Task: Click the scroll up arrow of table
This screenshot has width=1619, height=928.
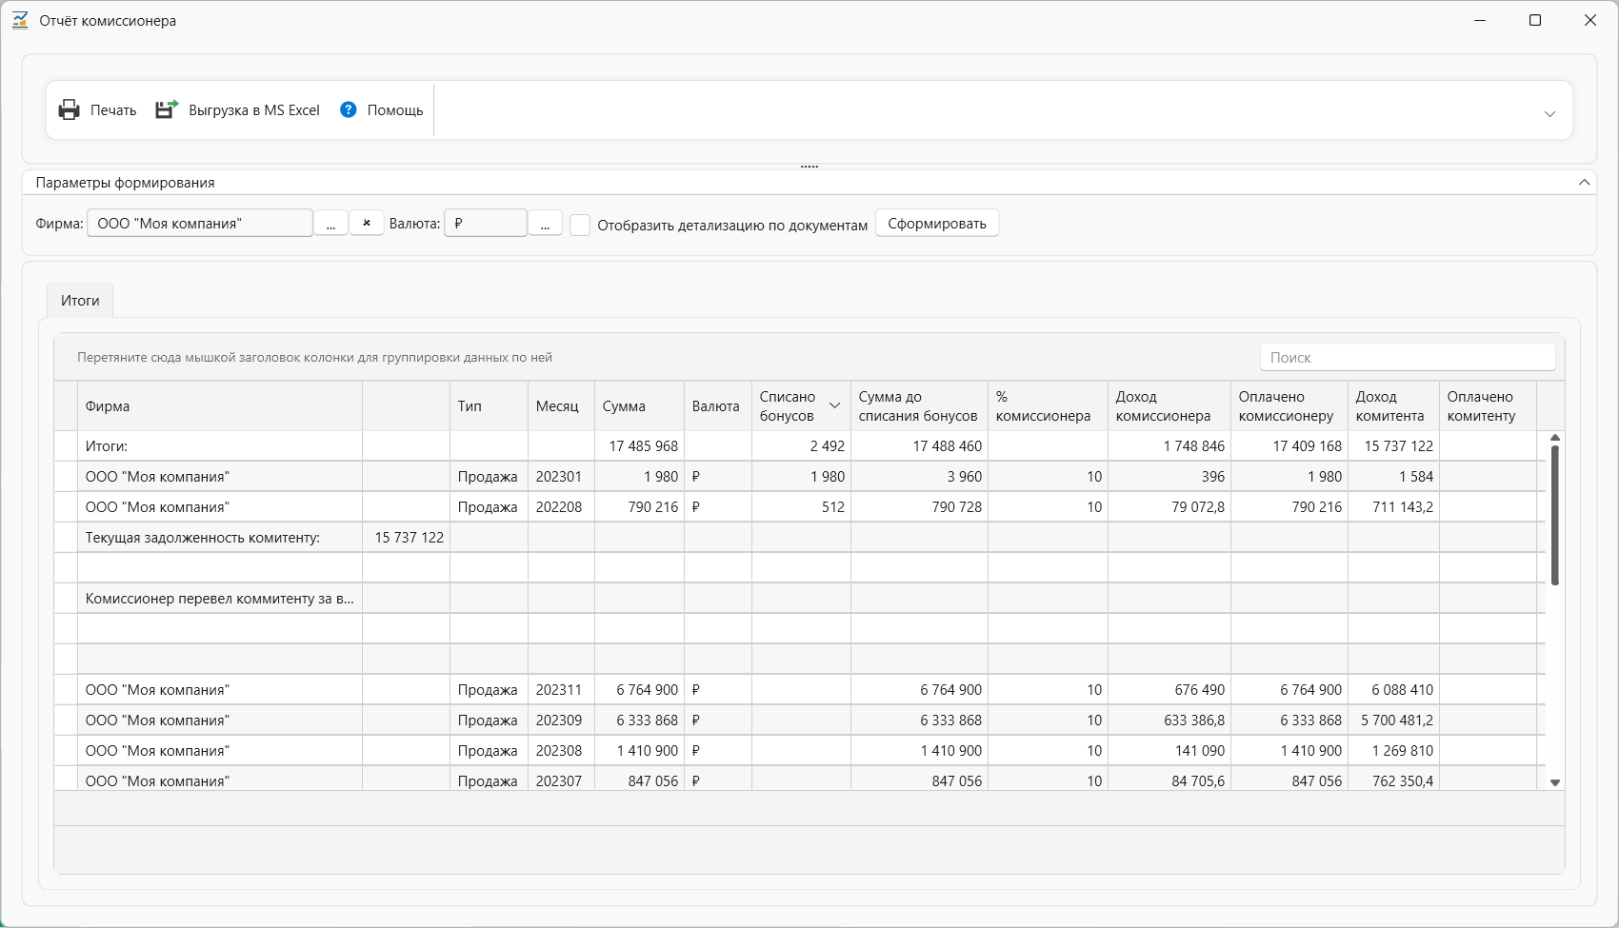Action: (x=1555, y=438)
